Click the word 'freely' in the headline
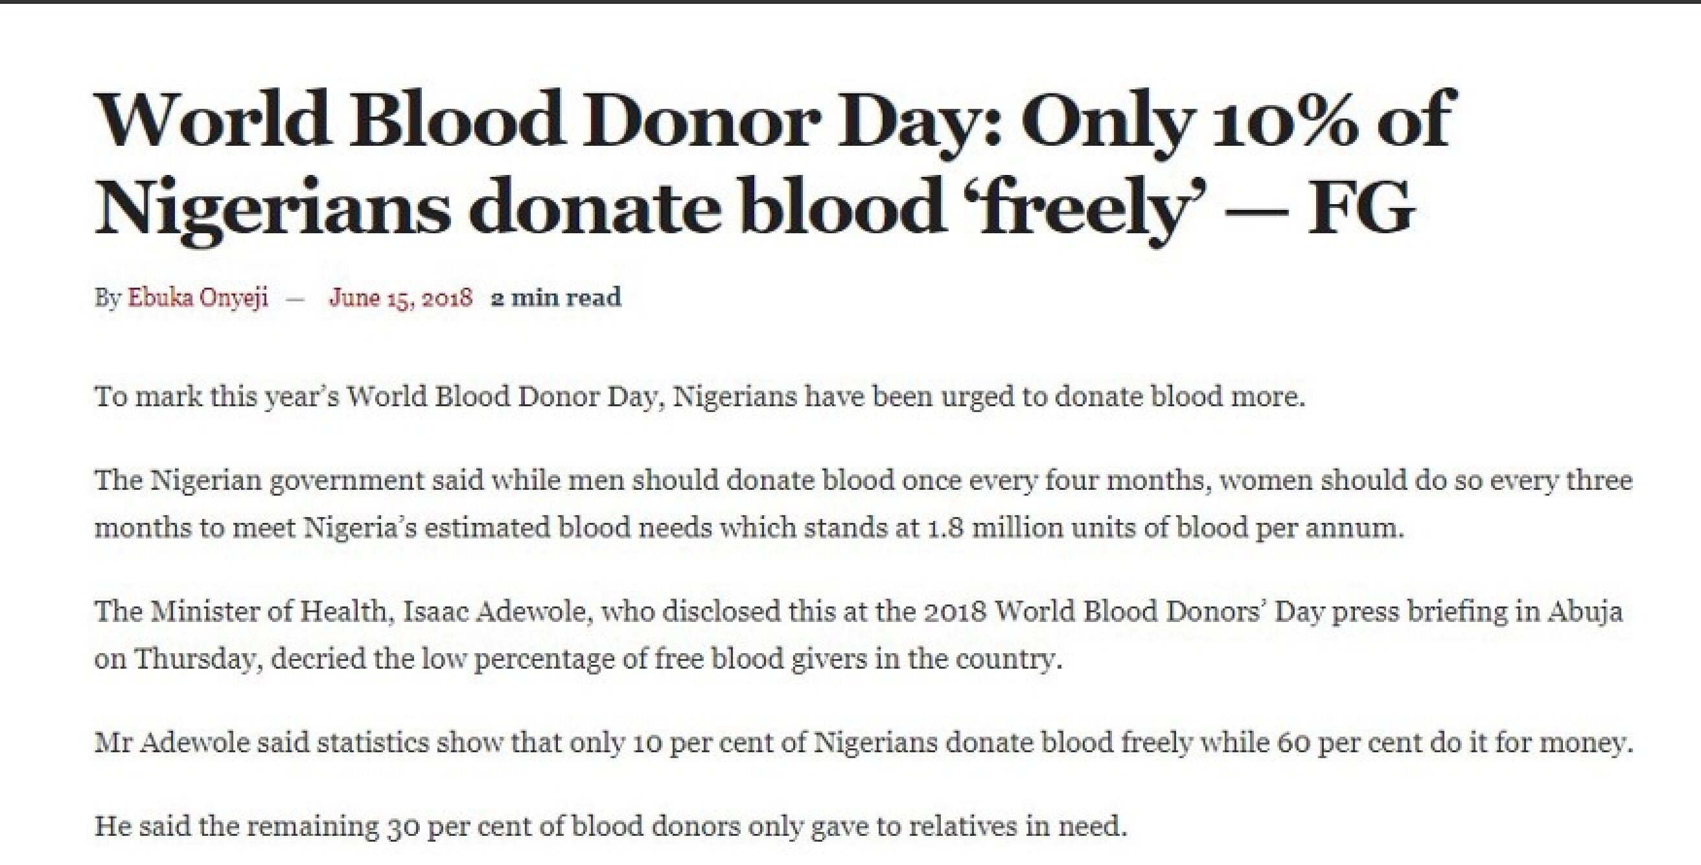 coord(1089,207)
